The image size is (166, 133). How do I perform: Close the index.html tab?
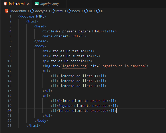28,4
